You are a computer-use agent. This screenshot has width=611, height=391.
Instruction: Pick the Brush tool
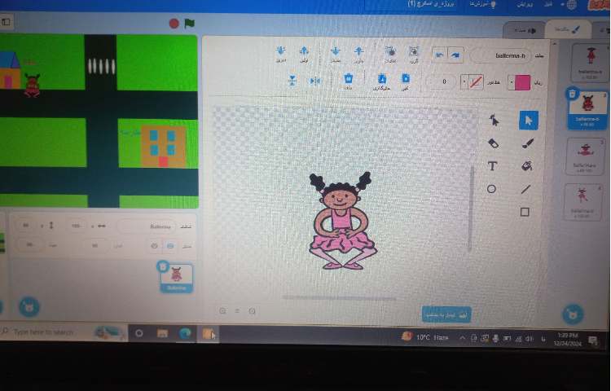[x=527, y=143]
